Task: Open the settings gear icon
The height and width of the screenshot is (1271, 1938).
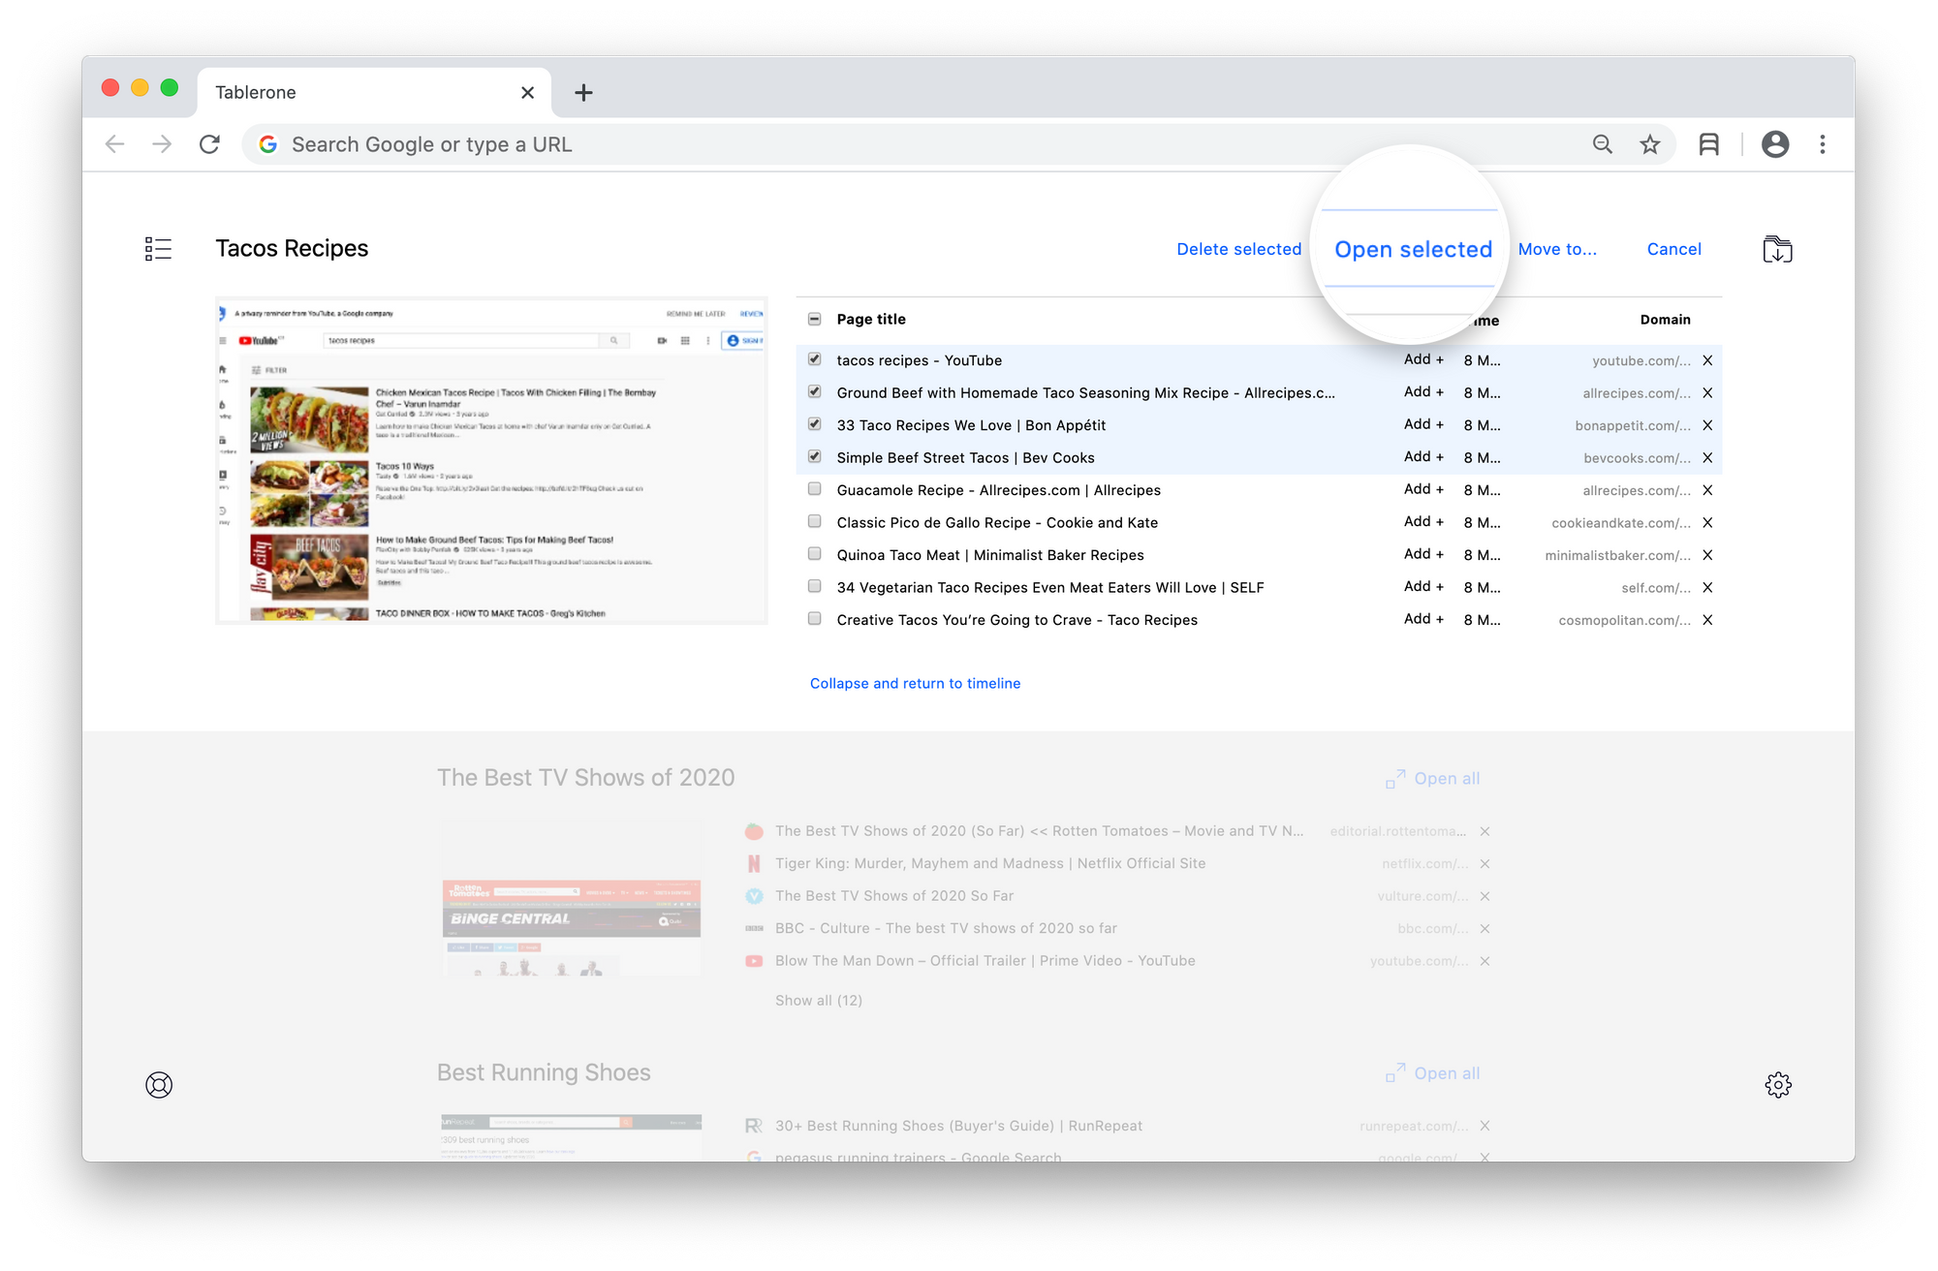Action: [x=1778, y=1085]
